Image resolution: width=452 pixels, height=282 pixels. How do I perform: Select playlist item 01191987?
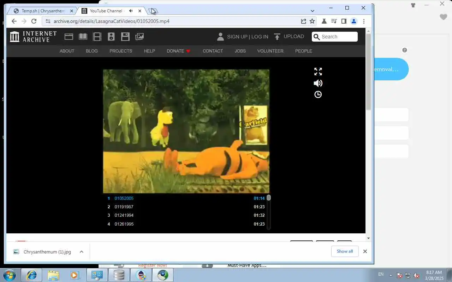(186, 207)
